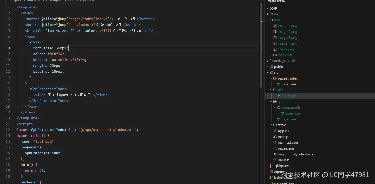Click the Sass icon beside uni.scss
This screenshot has height=184, width=375.
click(275, 160)
